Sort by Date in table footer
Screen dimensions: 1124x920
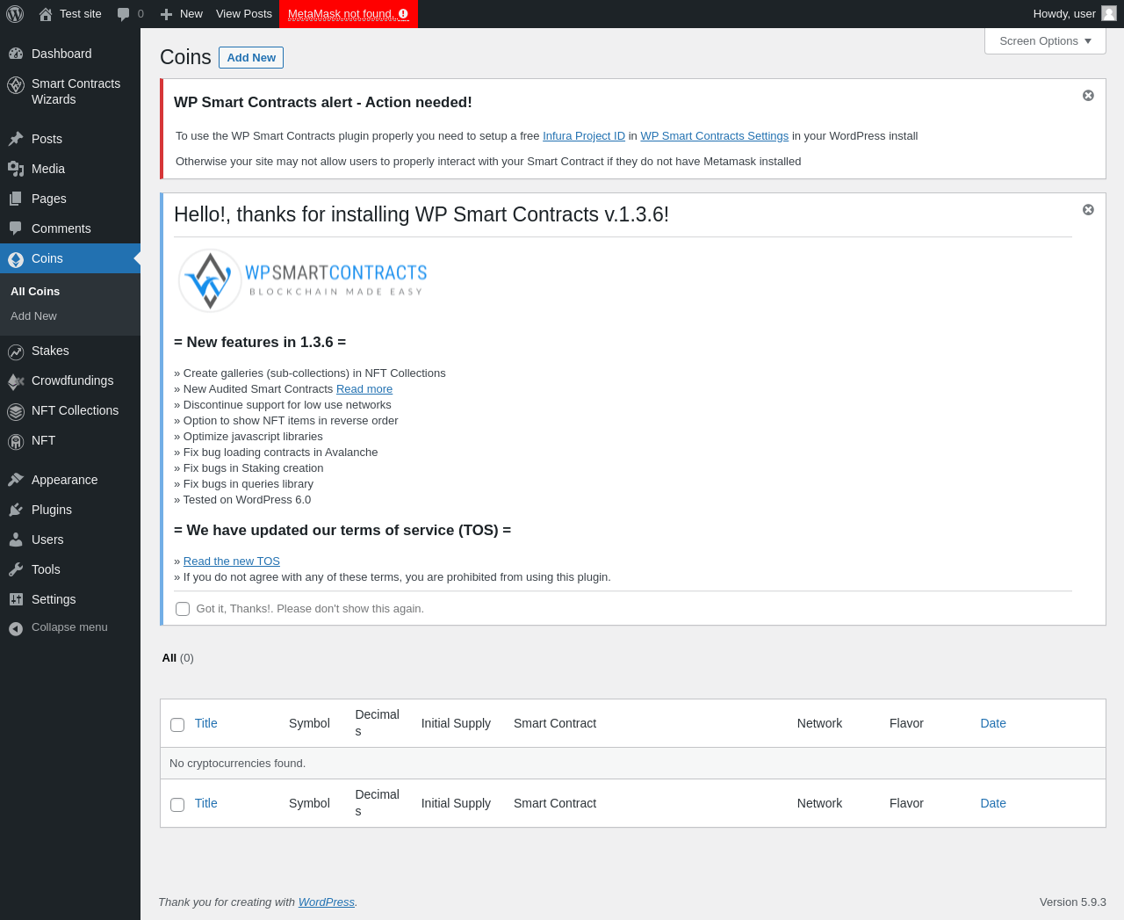coord(993,803)
